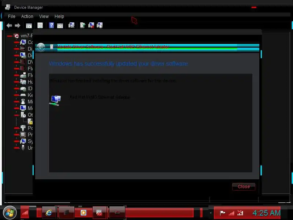Expand the Human Interface Devices (Hu) node
The width and height of the screenshot is (293, 220).
[16, 82]
